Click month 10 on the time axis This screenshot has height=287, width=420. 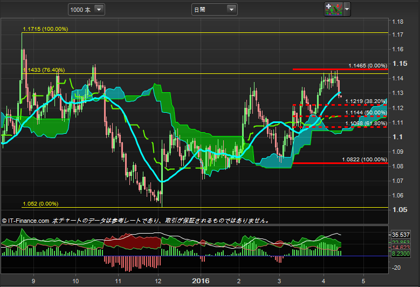[75, 281]
